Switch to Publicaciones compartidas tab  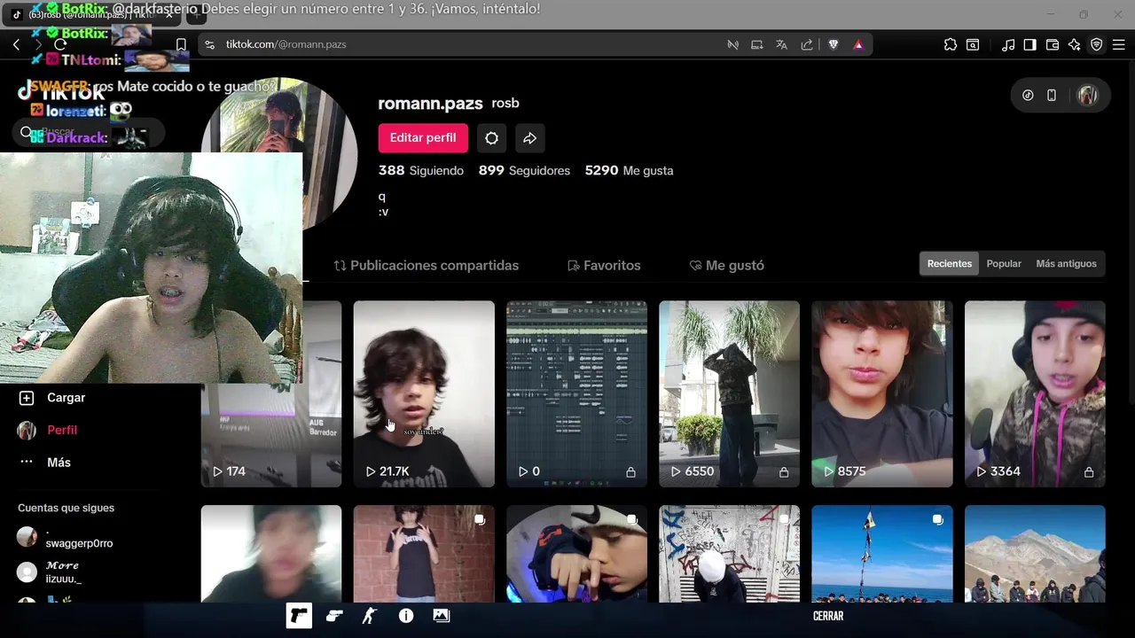pyautogui.click(x=427, y=265)
